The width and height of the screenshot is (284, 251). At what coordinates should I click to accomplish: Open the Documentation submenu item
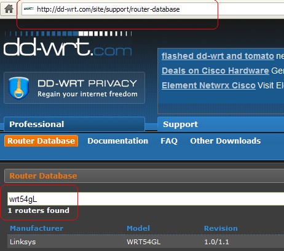118,141
